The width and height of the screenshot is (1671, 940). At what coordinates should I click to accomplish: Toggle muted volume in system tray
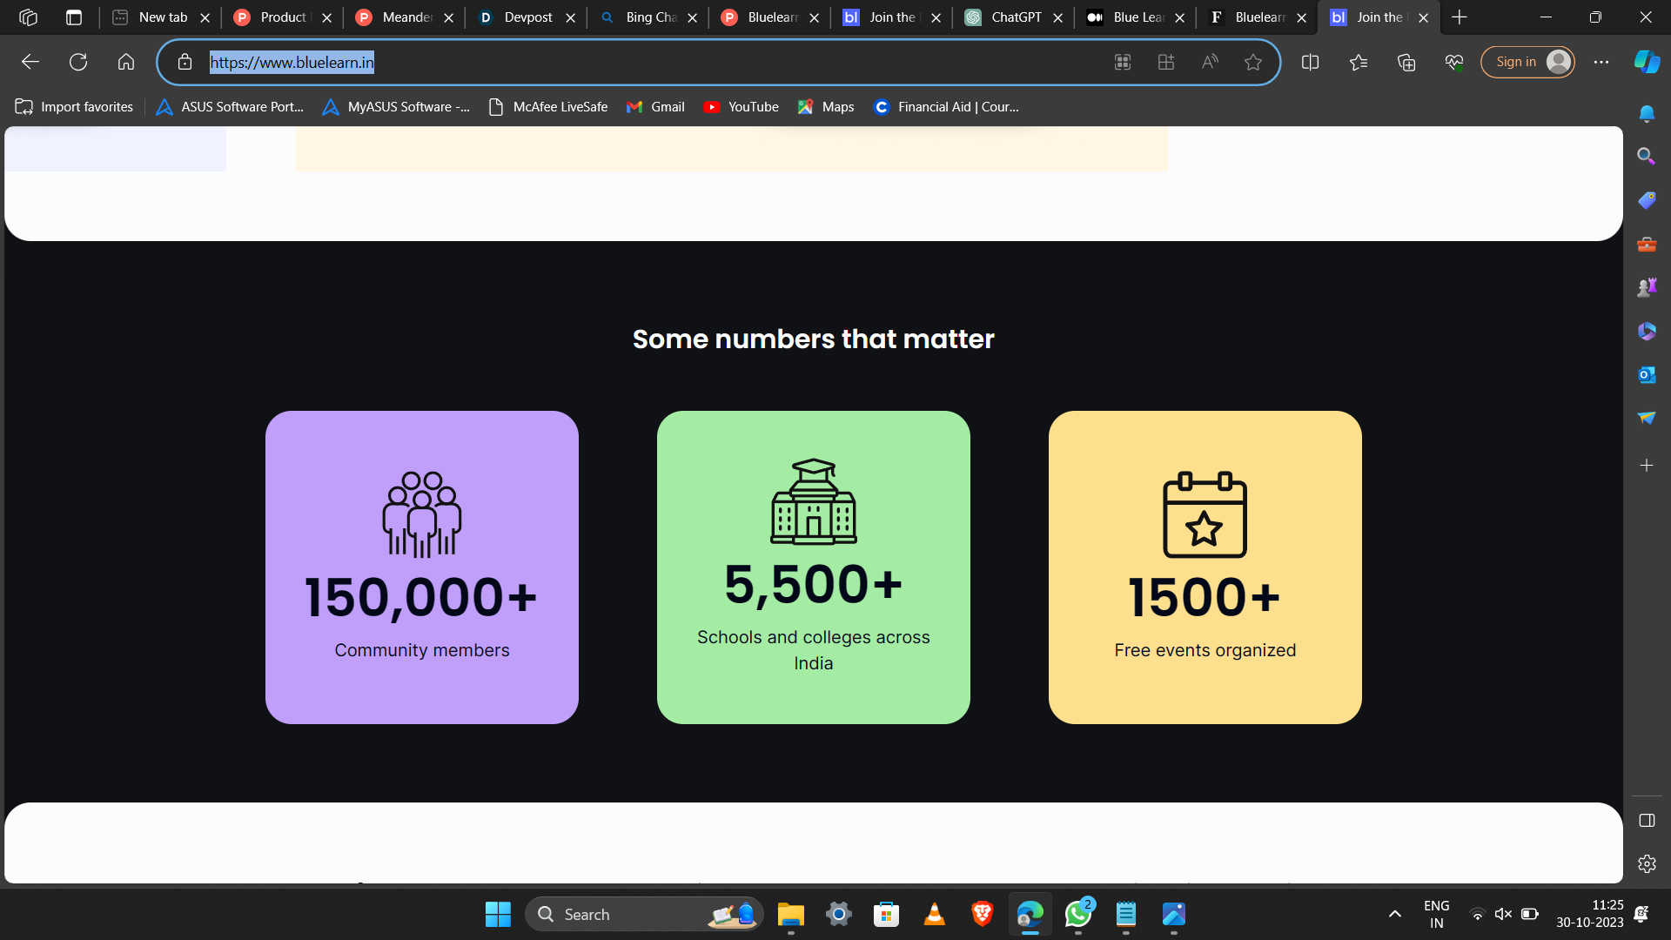tap(1503, 914)
